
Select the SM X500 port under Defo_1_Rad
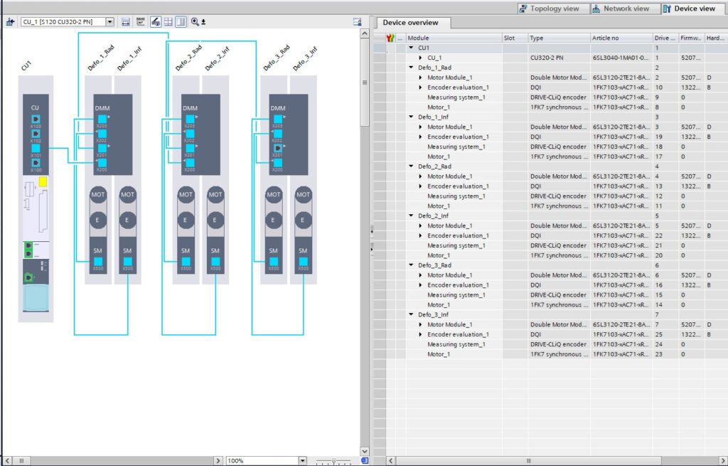[98, 262]
